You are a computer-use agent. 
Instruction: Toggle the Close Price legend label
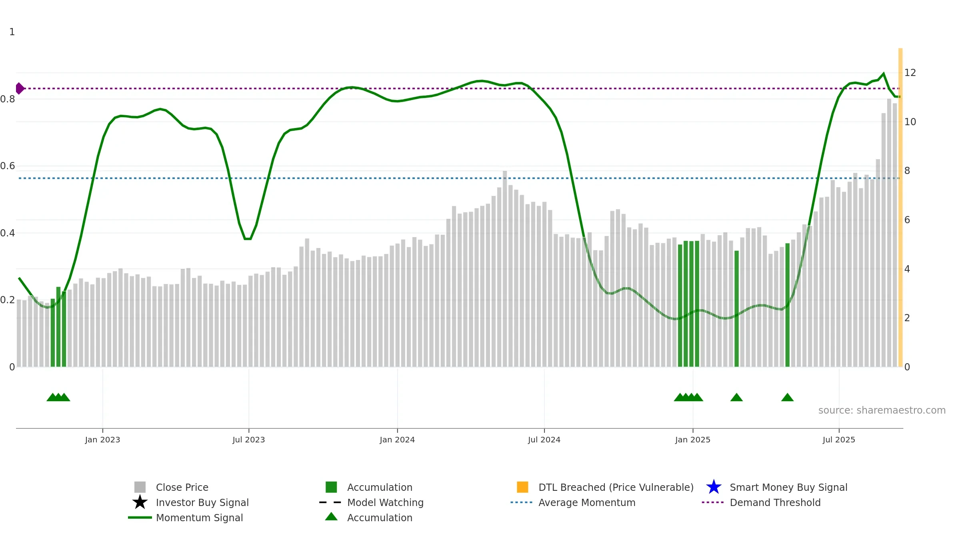[x=182, y=487]
